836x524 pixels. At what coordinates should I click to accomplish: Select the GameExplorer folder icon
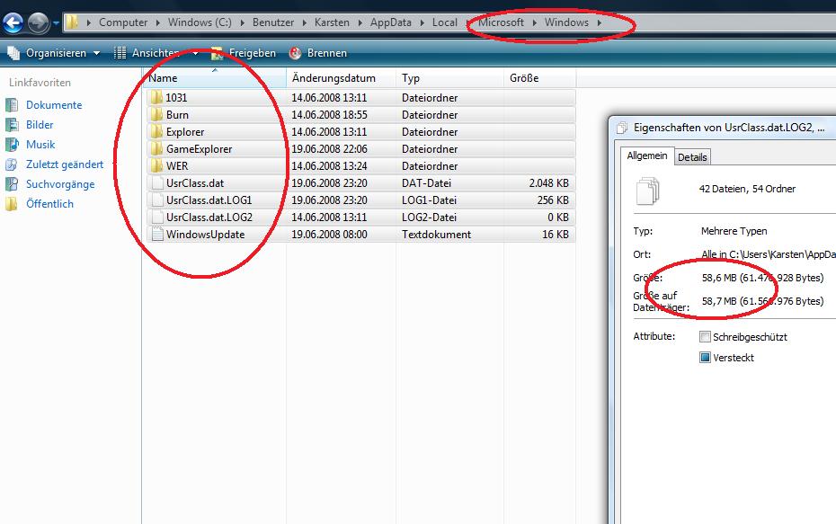[156, 148]
